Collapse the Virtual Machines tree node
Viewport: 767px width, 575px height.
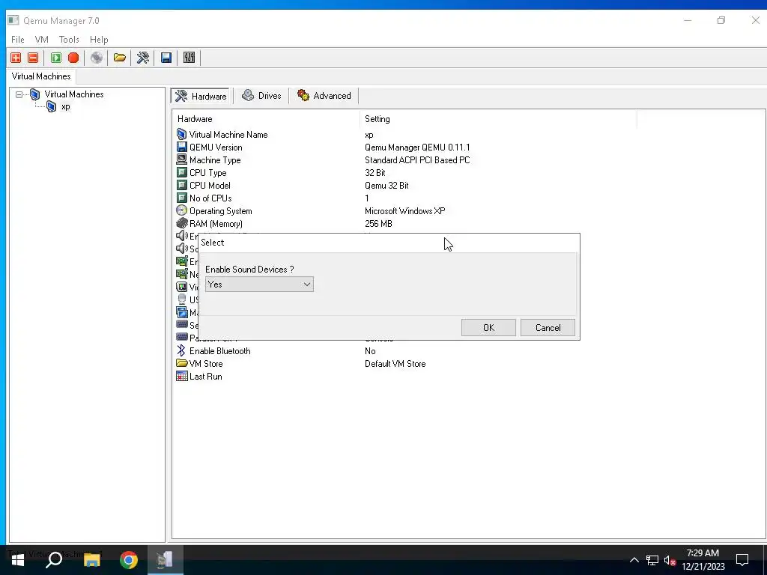pos(19,94)
